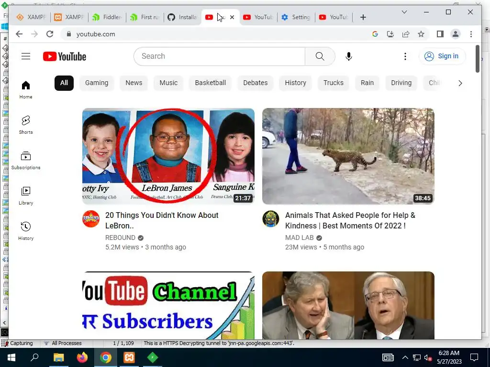This screenshot has height=367, width=490.
Task: Switch to last YouTube tab
Action: coord(334,17)
